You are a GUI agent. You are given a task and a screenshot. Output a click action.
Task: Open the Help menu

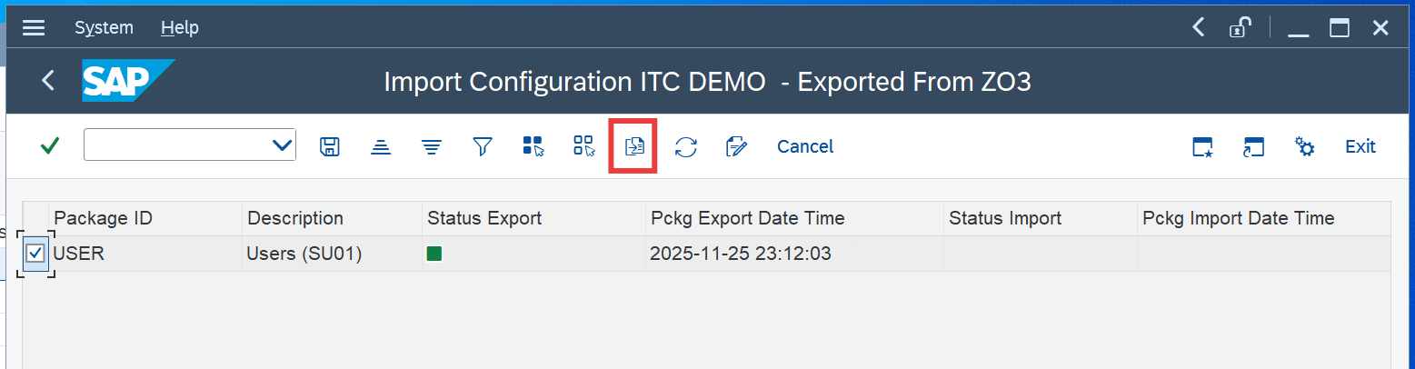[x=179, y=28]
